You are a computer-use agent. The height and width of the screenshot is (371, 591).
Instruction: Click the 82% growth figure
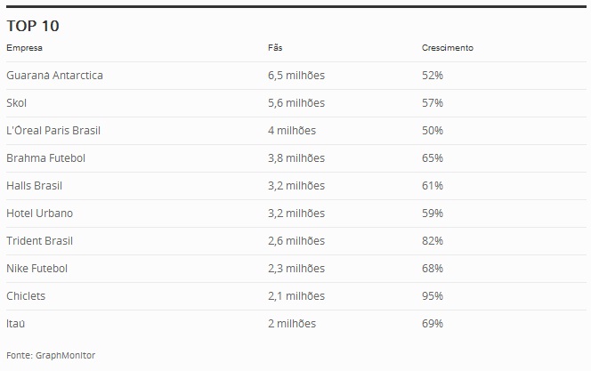(433, 241)
